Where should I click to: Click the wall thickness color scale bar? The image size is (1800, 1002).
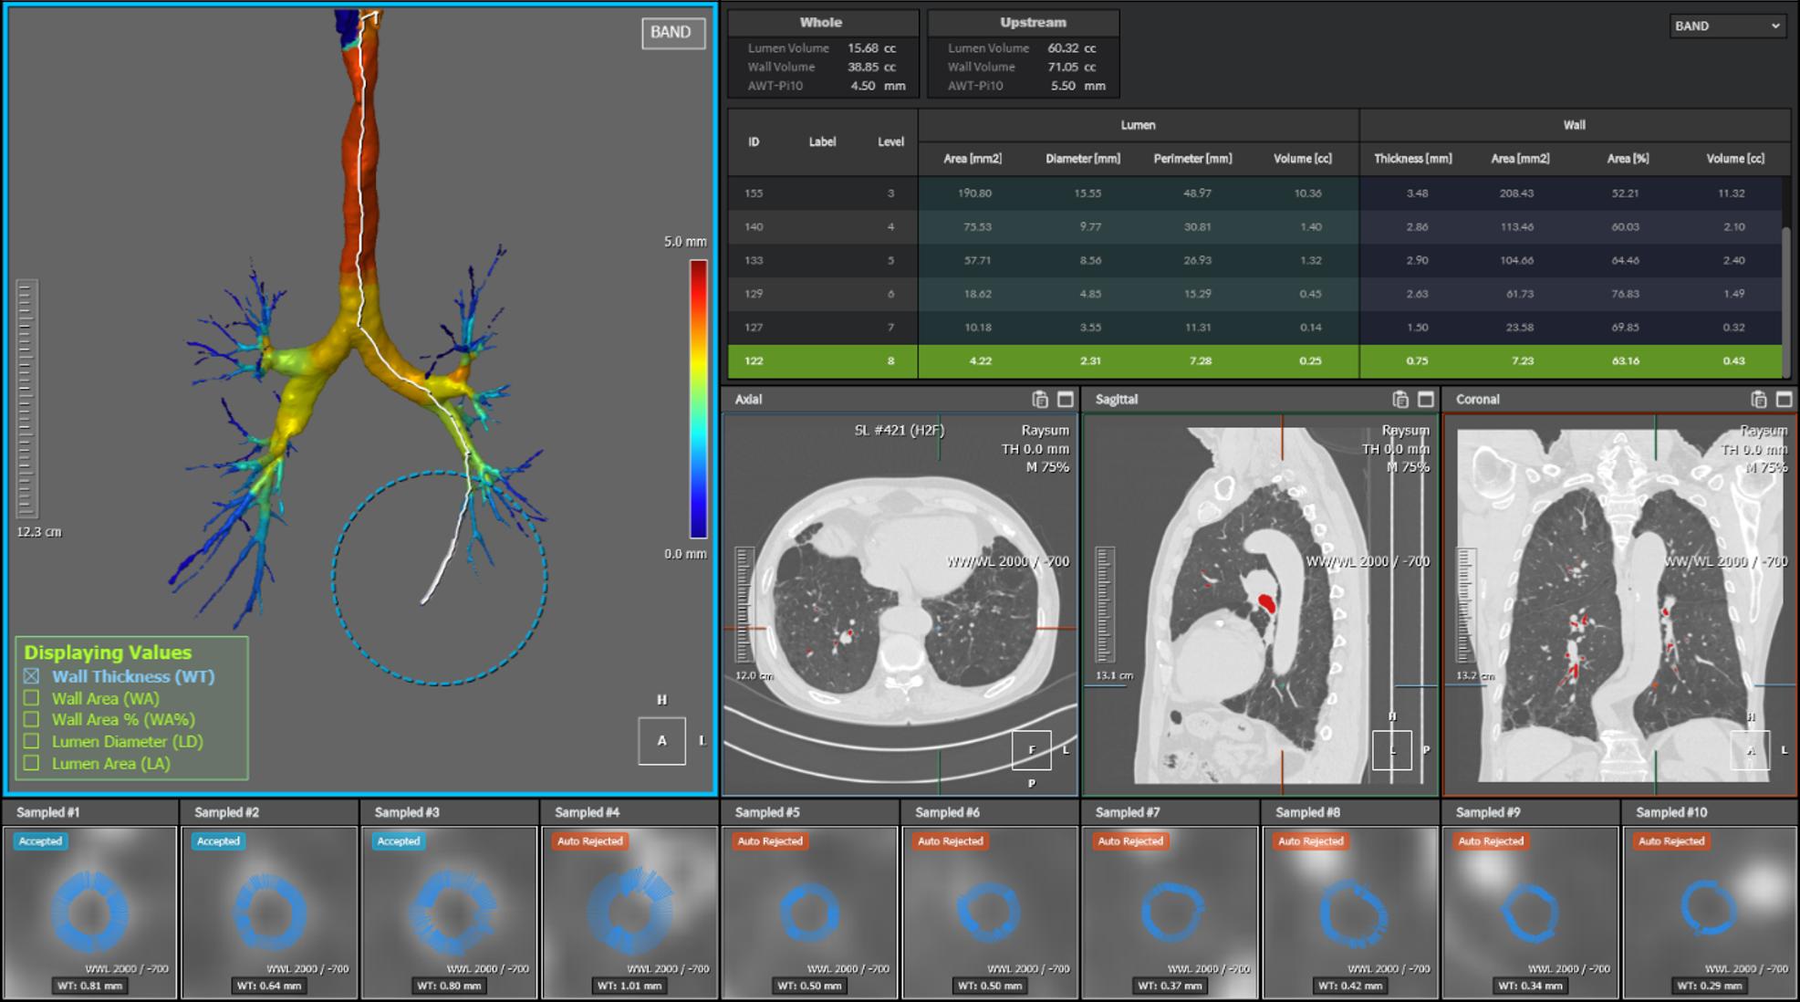coord(698,399)
